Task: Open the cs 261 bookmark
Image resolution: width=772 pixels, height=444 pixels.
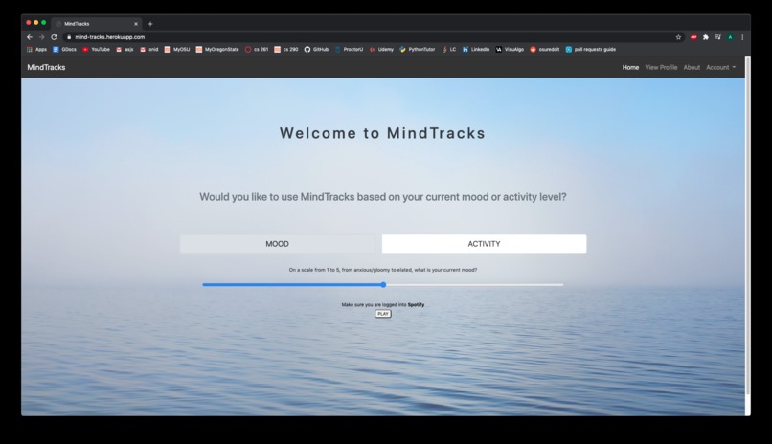Action: (x=257, y=49)
